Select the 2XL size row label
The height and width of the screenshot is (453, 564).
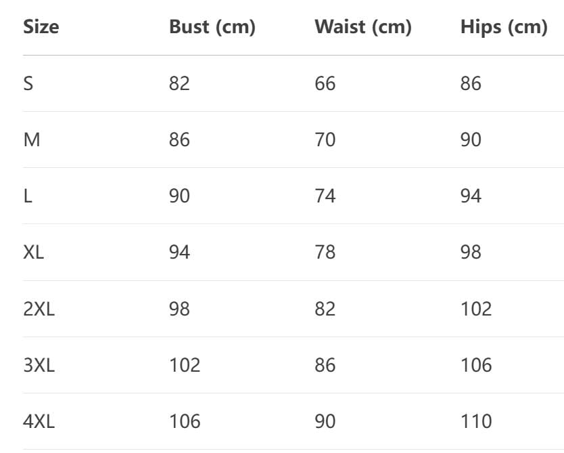pos(39,309)
